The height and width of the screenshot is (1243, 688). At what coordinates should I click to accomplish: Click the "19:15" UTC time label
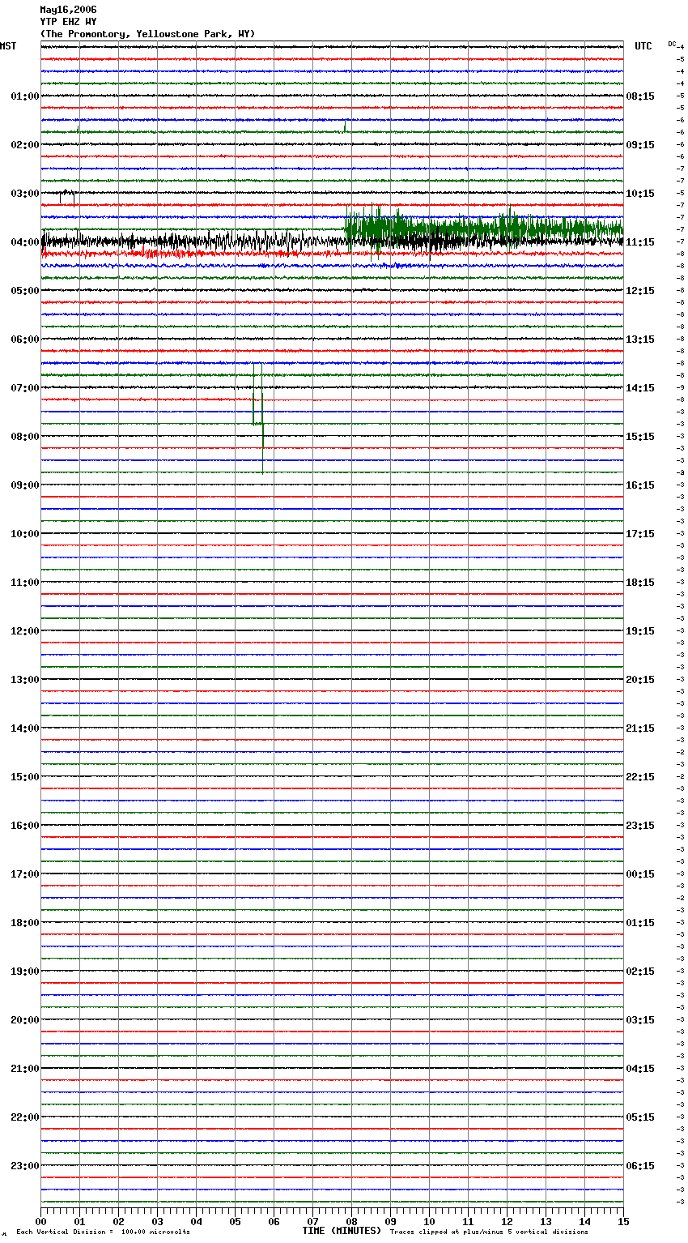pos(640,631)
